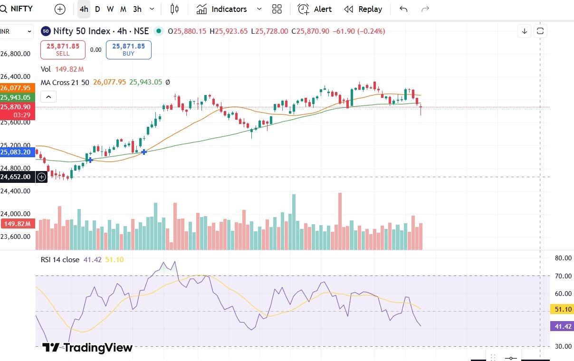
Task: Collapse the indicator legend with the arrow button
Action: (49, 97)
